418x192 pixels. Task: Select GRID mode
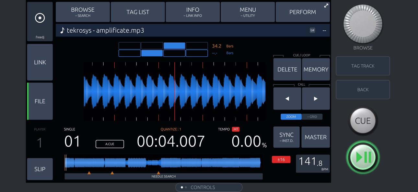312,117
